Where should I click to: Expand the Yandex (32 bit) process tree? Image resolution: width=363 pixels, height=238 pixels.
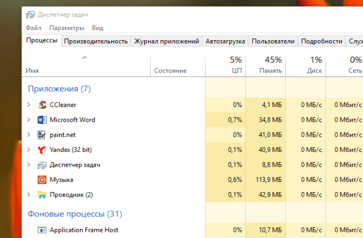[29, 150]
